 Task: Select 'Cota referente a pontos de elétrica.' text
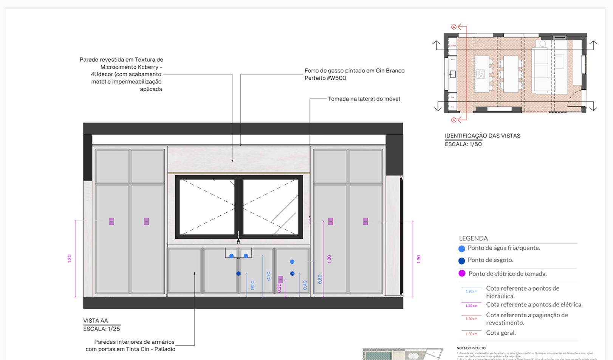[x=534, y=304]
